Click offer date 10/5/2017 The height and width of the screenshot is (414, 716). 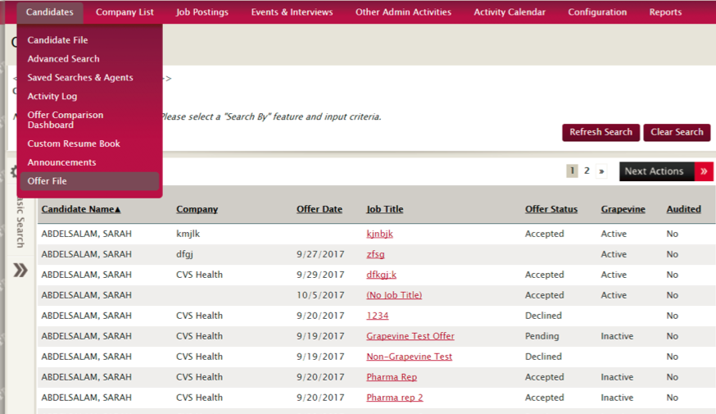320,295
